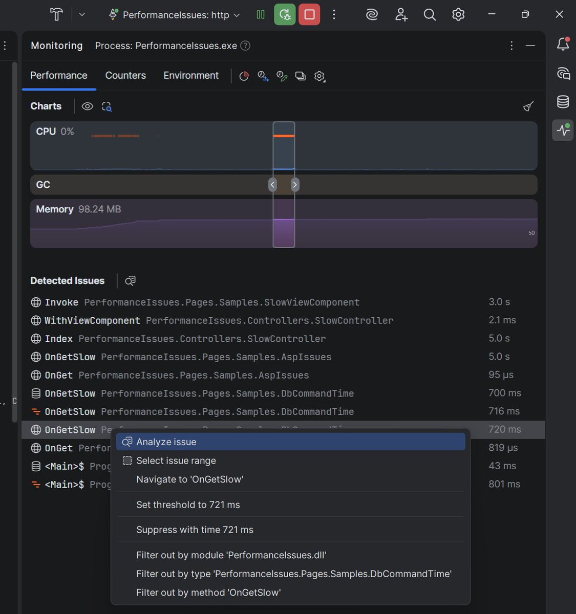The image size is (576, 614).
Task: Stop the running process with the red button
Action: tap(309, 14)
